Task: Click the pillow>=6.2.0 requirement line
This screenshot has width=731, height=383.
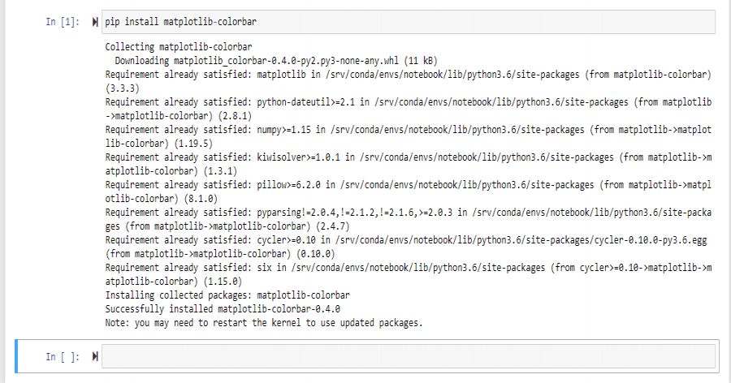Action: (406, 185)
